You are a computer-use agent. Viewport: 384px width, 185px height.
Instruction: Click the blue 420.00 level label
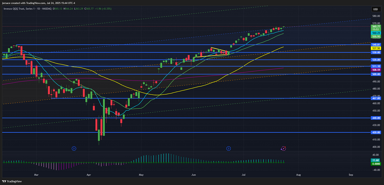(x=376, y=132)
